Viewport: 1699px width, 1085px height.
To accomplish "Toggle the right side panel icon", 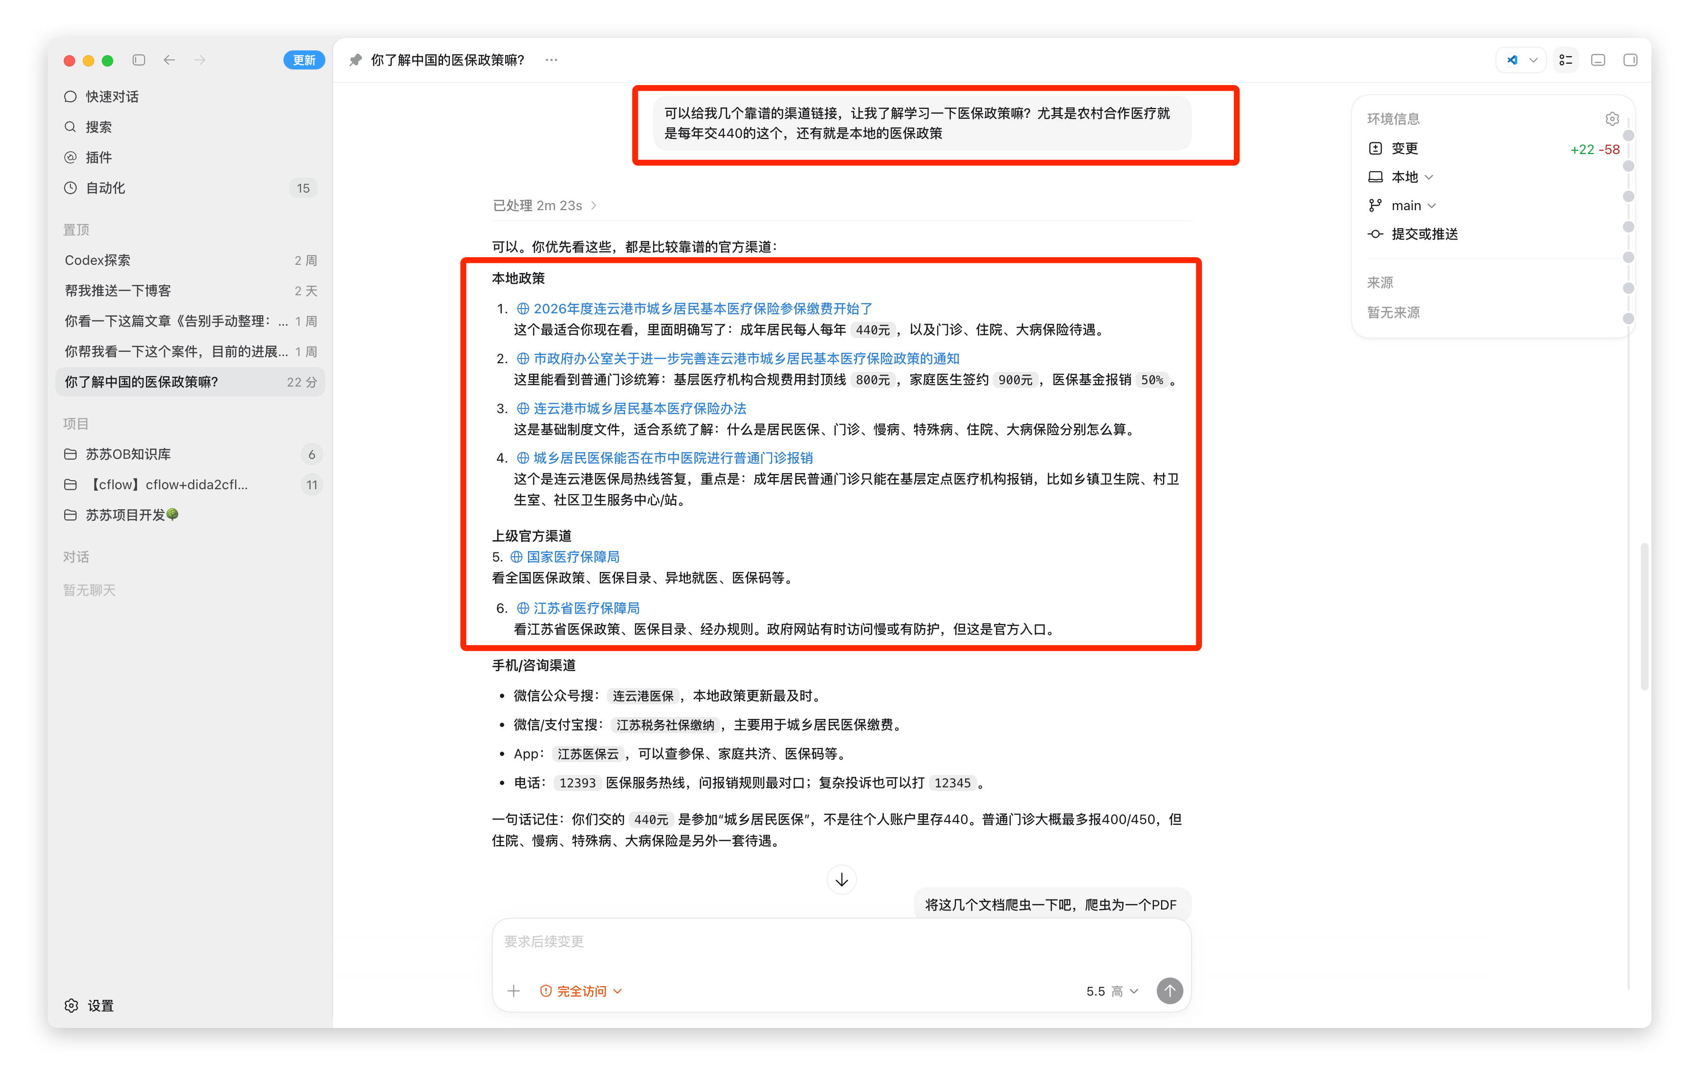I will pyautogui.click(x=1631, y=60).
